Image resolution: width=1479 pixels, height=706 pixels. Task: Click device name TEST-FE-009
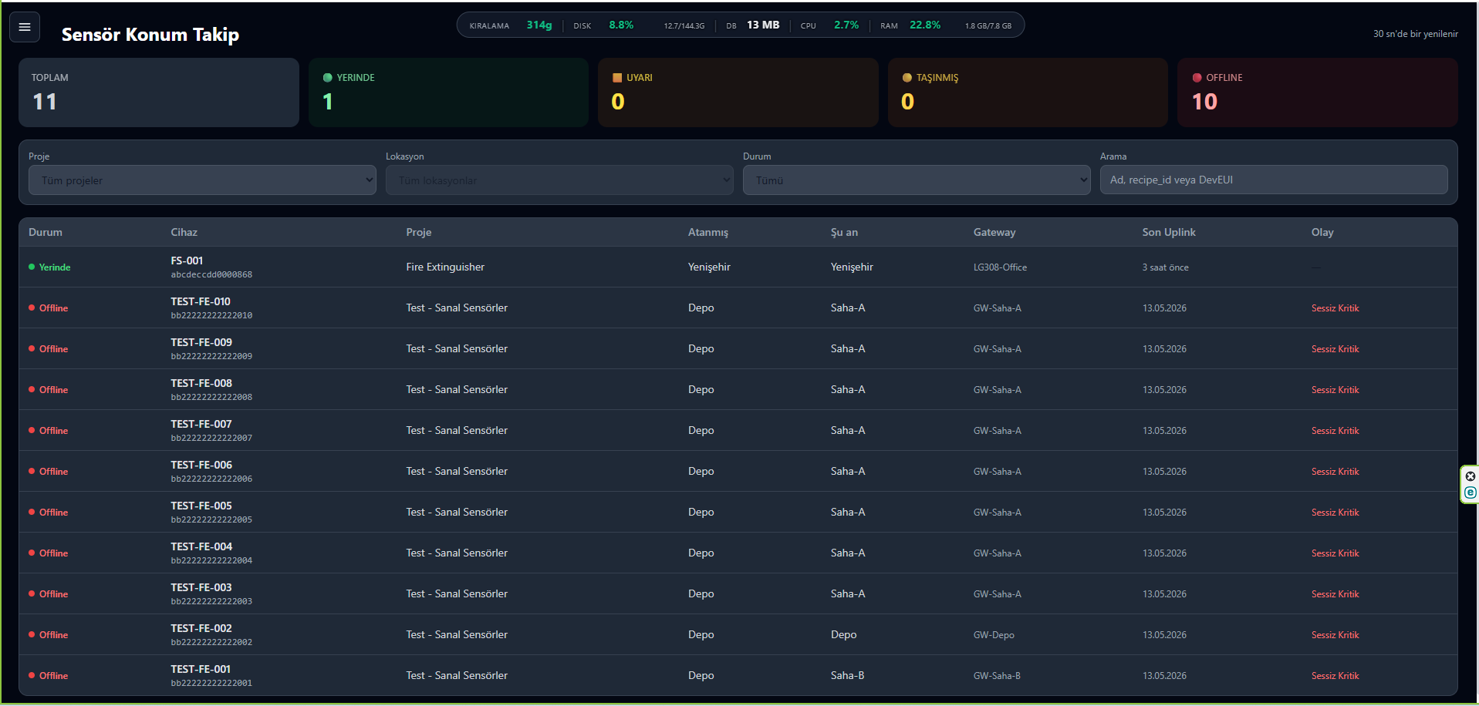tap(201, 342)
